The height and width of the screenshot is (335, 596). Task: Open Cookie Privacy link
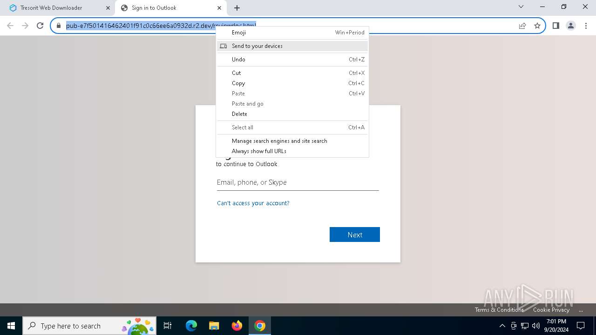[x=551, y=310]
